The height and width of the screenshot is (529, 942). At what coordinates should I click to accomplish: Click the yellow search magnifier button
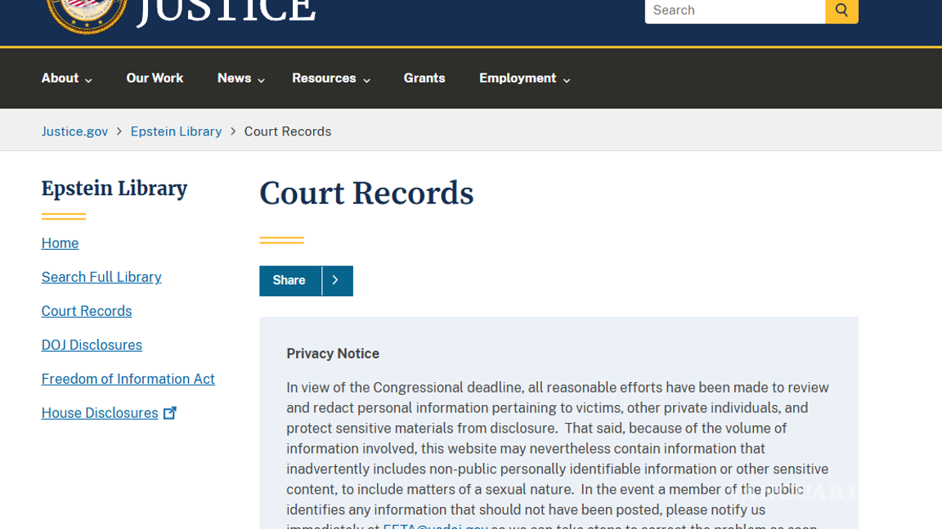[841, 11]
